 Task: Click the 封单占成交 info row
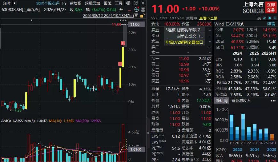pyautogui.click(x=190, y=36)
